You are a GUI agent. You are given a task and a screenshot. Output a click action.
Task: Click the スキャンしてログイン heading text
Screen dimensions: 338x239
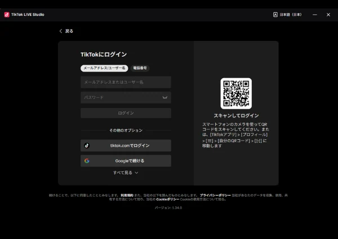click(236, 115)
